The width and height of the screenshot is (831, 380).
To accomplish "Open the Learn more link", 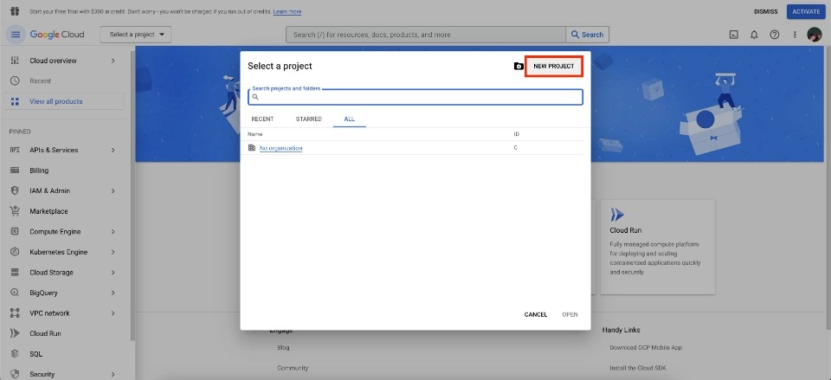I will [x=287, y=11].
